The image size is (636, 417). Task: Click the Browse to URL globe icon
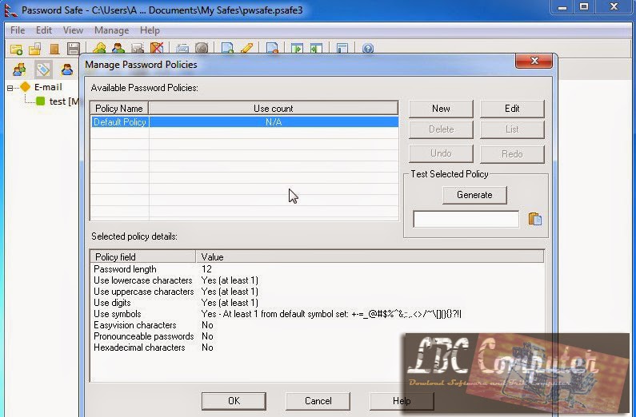(202, 49)
